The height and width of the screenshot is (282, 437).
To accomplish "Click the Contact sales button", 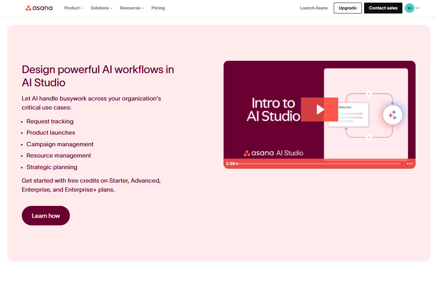I will point(383,8).
